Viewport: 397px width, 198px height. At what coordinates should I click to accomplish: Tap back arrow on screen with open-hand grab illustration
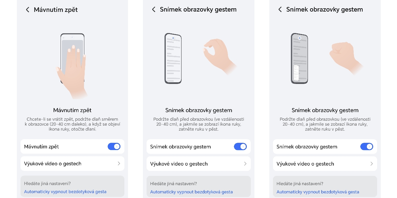(154, 10)
